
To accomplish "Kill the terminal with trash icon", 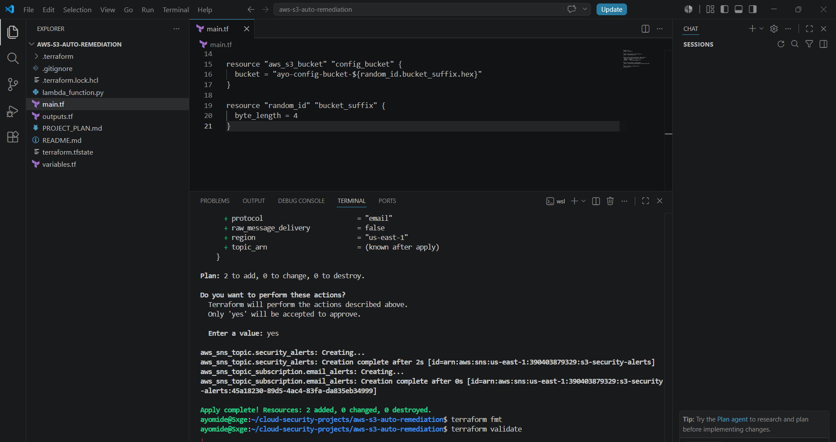I will coord(610,201).
